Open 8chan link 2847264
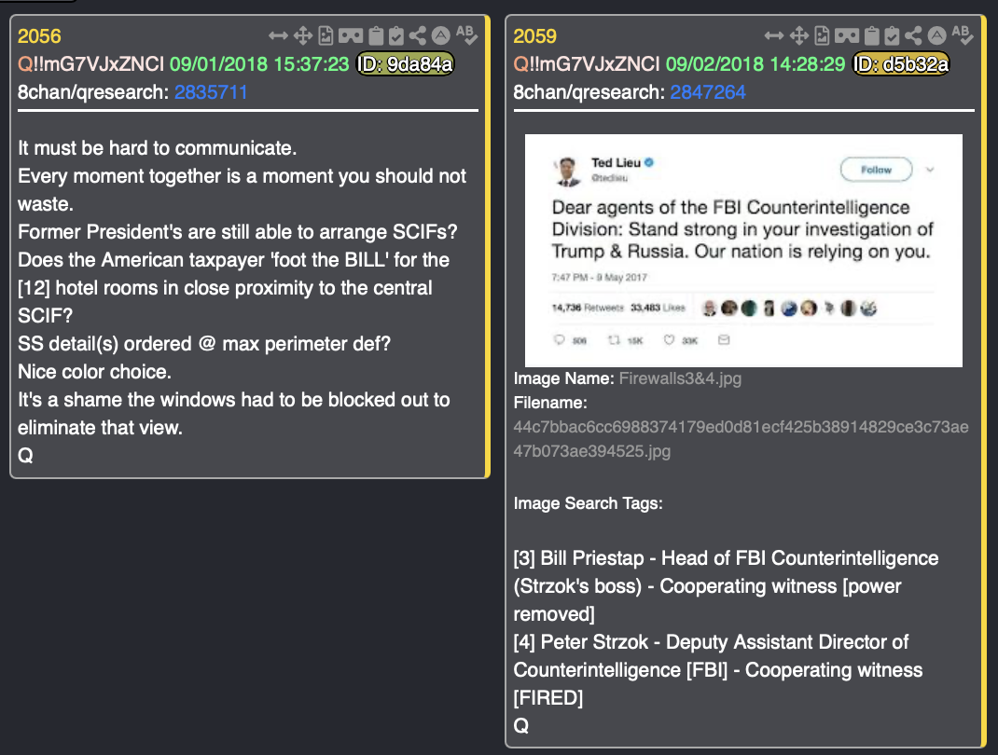Screen dimensions: 998x755 (x=708, y=92)
